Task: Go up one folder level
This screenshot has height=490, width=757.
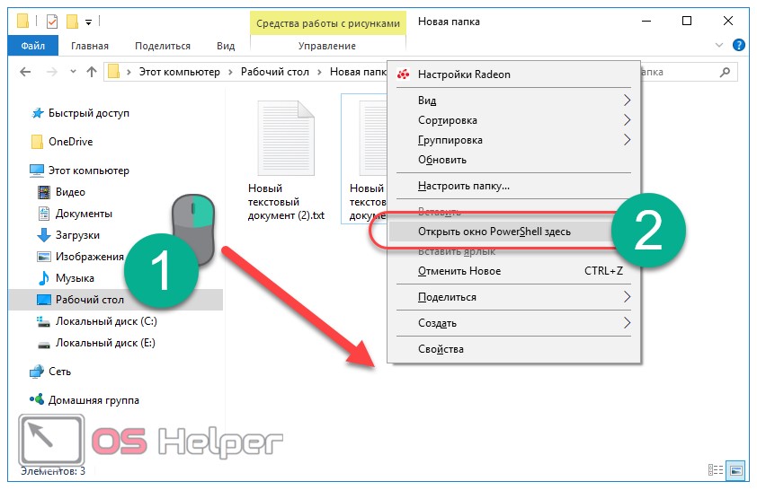Action: [x=91, y=73]
